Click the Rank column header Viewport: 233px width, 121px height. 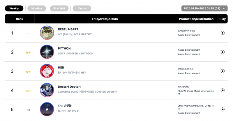pyautogui.click(x=20, y=19)
